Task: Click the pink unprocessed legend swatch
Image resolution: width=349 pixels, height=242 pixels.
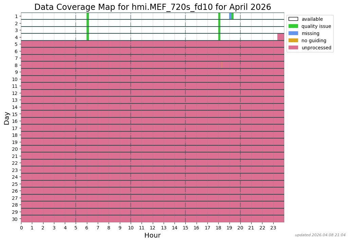Action: coord(293,48)
